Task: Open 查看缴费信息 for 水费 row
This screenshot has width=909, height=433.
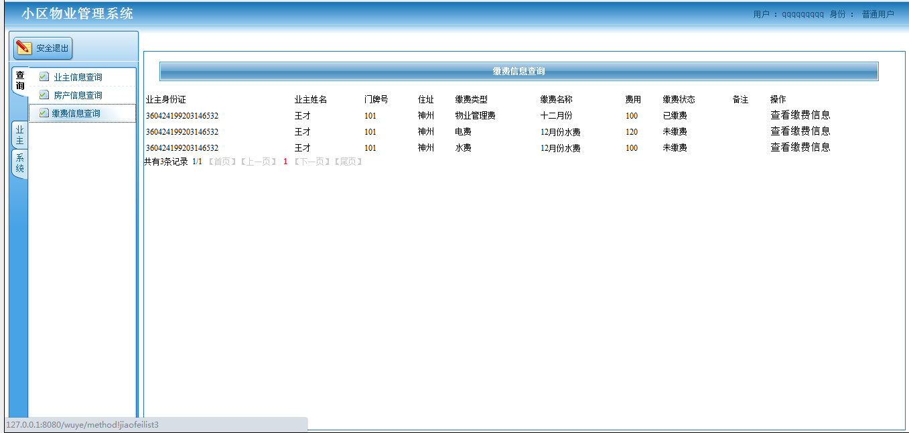Action: click(x=800, y=147)
